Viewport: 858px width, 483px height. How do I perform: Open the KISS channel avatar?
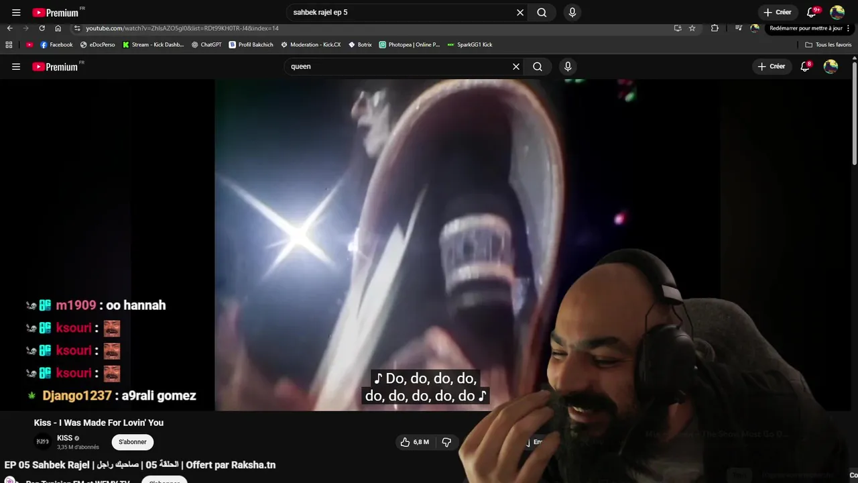pos(43,441)
